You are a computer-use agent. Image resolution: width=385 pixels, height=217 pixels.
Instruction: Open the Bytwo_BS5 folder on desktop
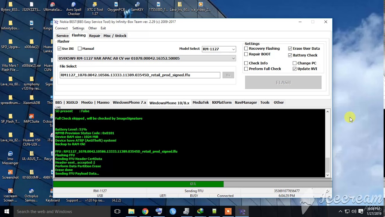(10, 7)
